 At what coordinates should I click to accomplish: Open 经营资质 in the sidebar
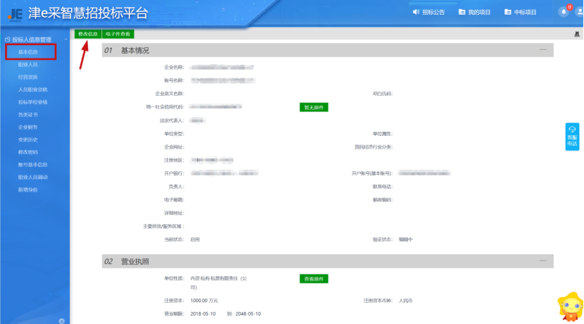point(28,77)
